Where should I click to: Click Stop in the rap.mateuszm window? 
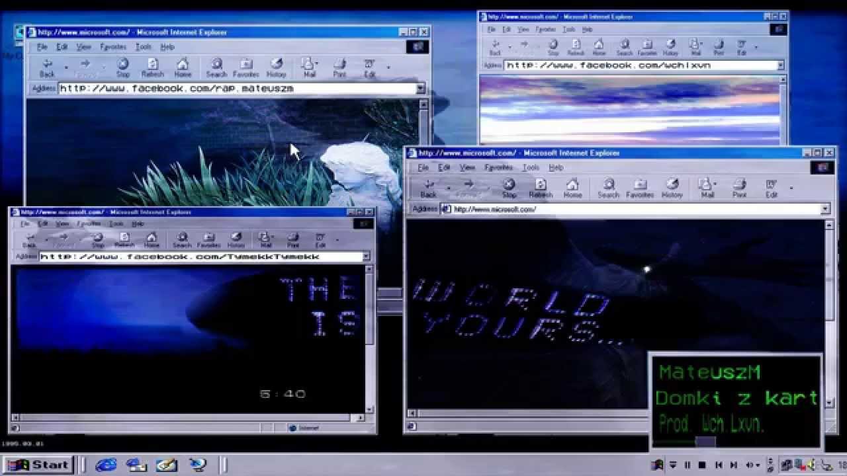coord(123,67)
